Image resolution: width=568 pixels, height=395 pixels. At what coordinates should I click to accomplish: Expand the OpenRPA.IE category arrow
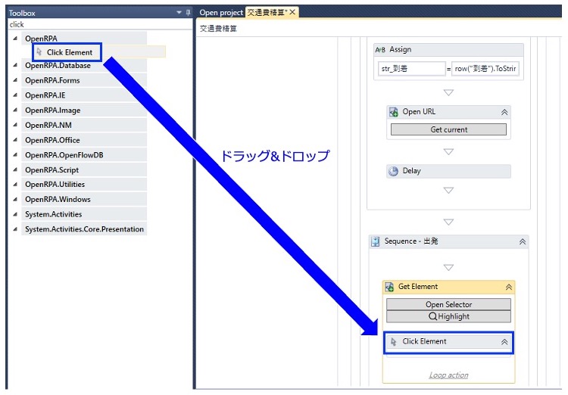(x=15, y=95)
